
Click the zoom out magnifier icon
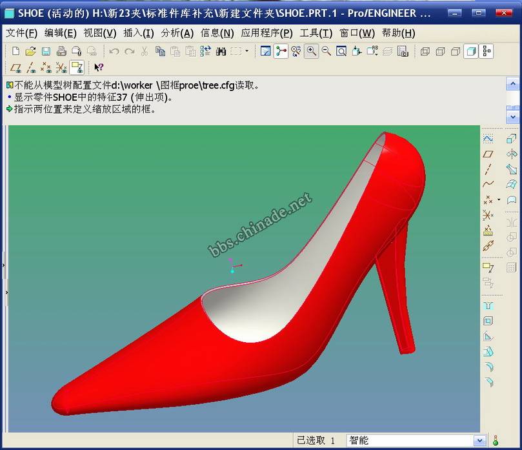[x=326, y=51]
